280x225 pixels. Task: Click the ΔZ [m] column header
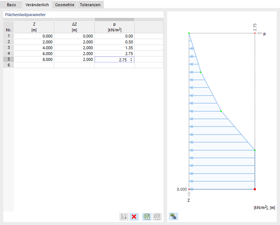pos(74,27)
